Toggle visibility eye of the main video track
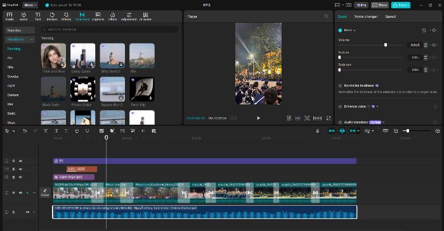The width and height of the screenshot is (444, 231). tap(20, 192)
